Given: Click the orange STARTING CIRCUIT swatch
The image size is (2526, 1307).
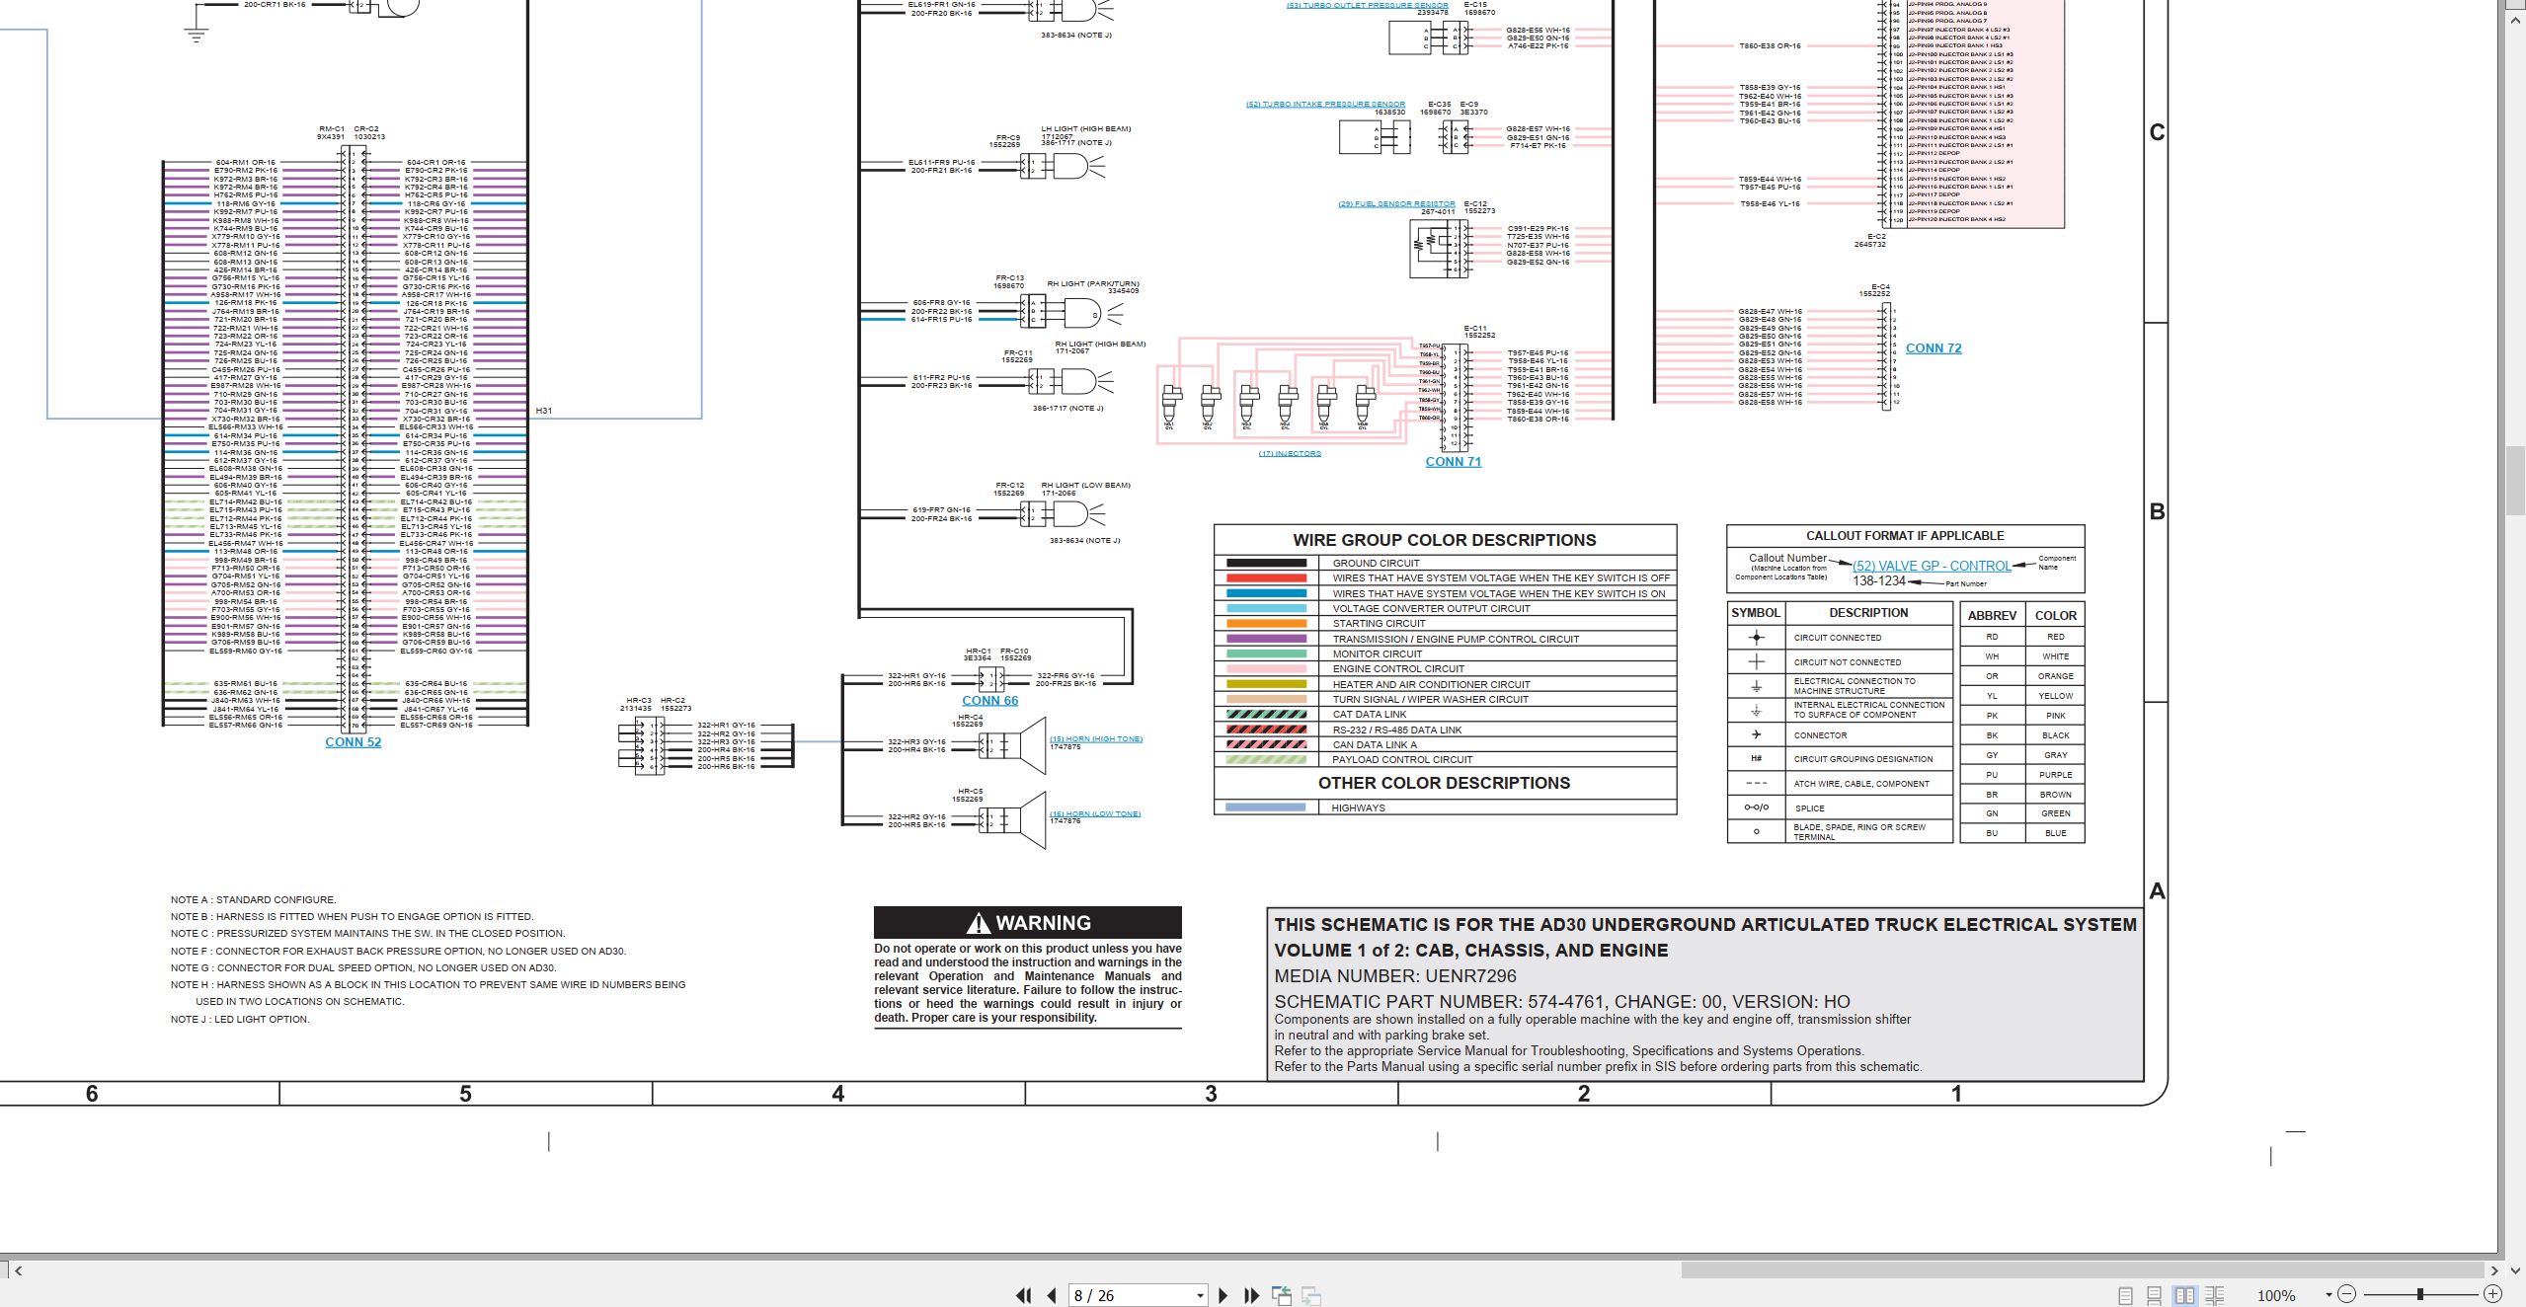Looking at the screenshot, I should pyautogui.click(x=1266, y=624).
